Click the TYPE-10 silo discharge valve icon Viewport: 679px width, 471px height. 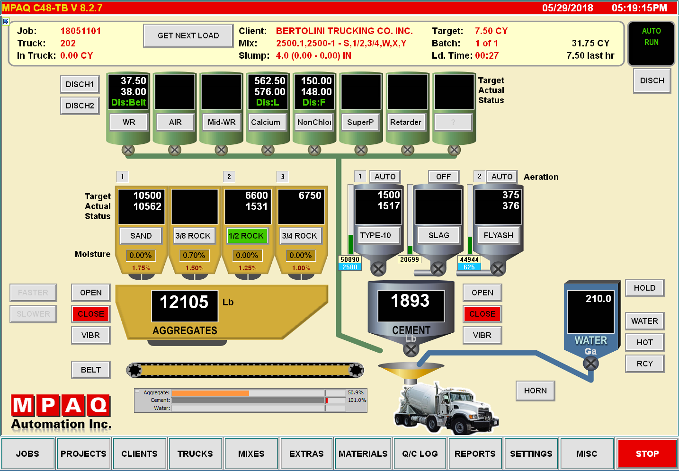pos(378,269)
